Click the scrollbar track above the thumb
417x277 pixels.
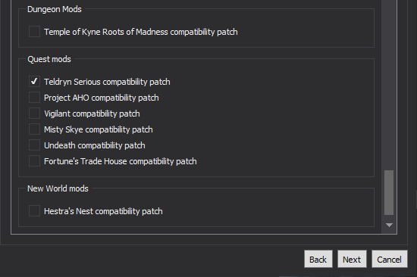click(389, 85)
